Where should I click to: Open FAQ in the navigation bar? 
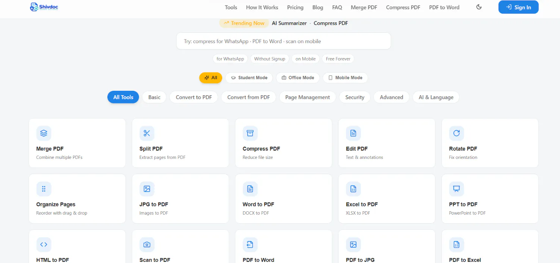click(x=337, y=7)
